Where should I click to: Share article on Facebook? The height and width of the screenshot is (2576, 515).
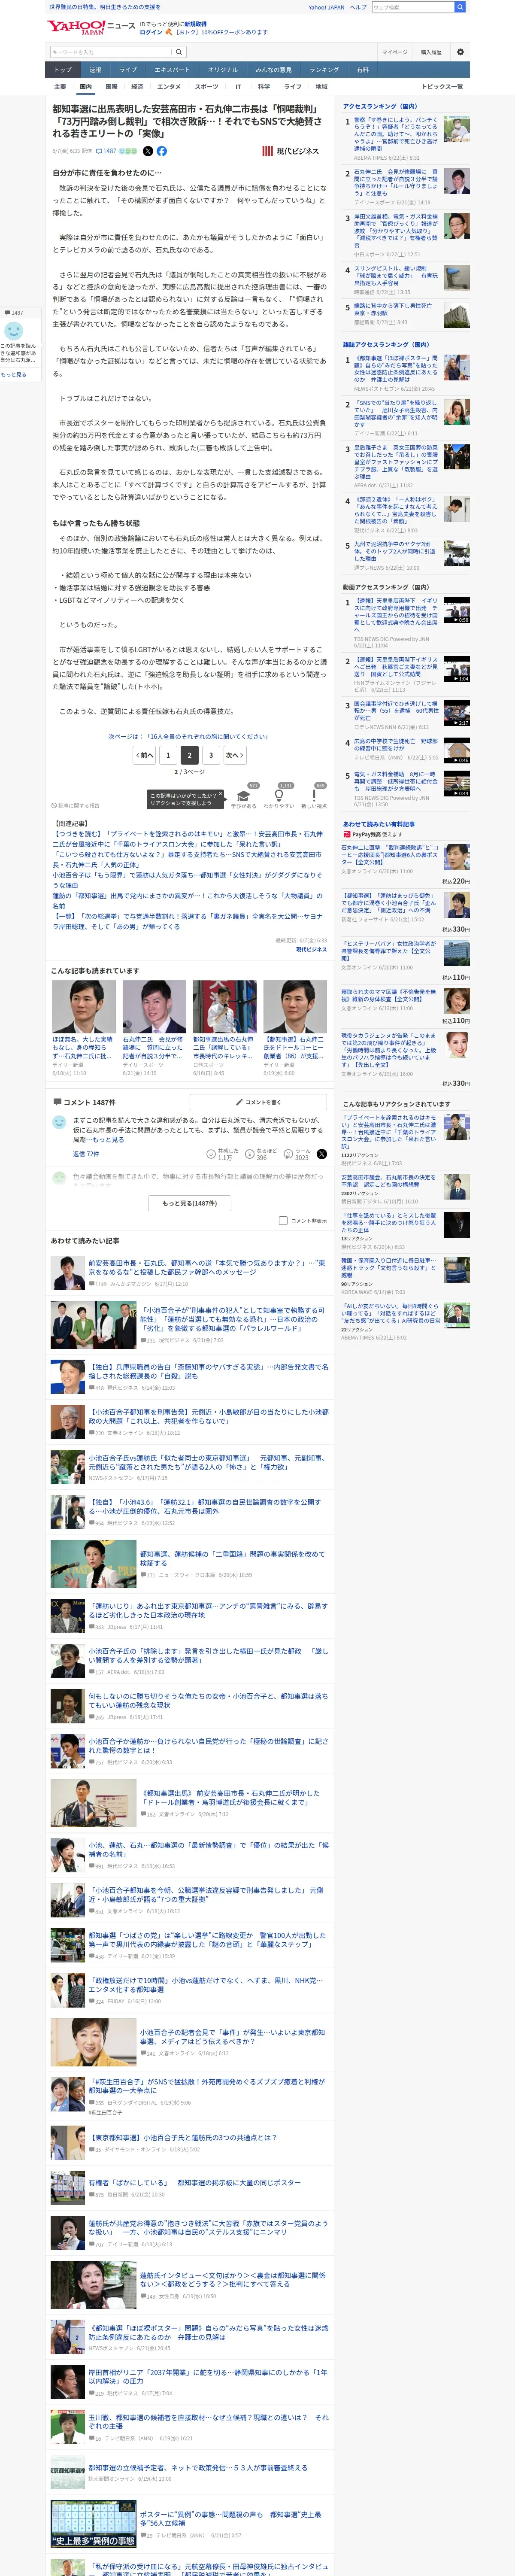click(162, 151)
